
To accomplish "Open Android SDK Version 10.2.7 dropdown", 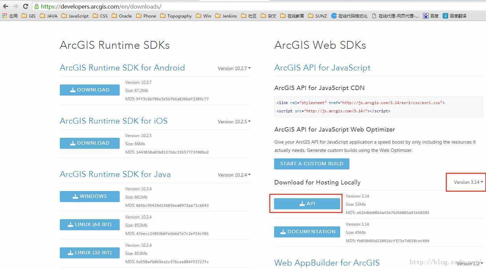I will (x=234, y=68).
